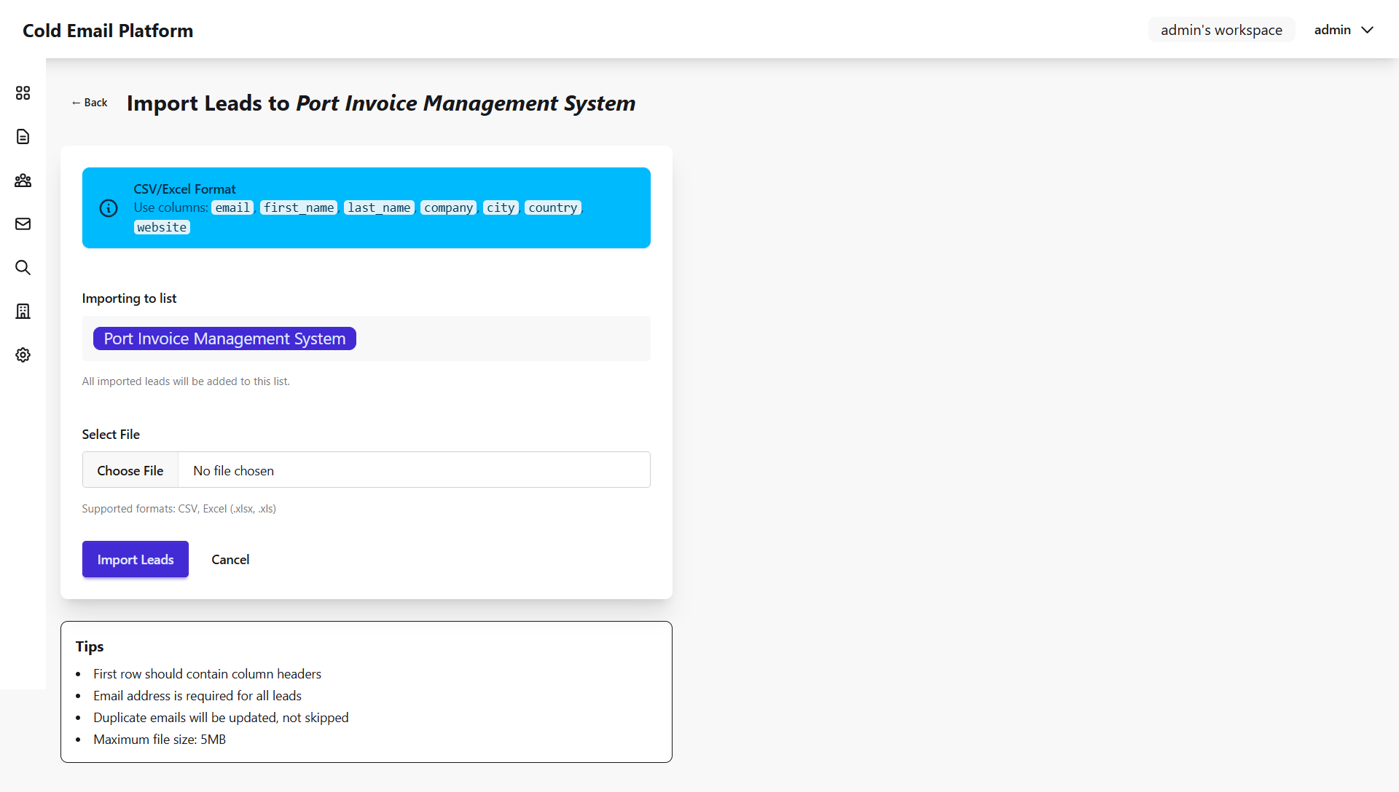Click the 'CSV/Excel Format' heading

[x=184, y=189]
